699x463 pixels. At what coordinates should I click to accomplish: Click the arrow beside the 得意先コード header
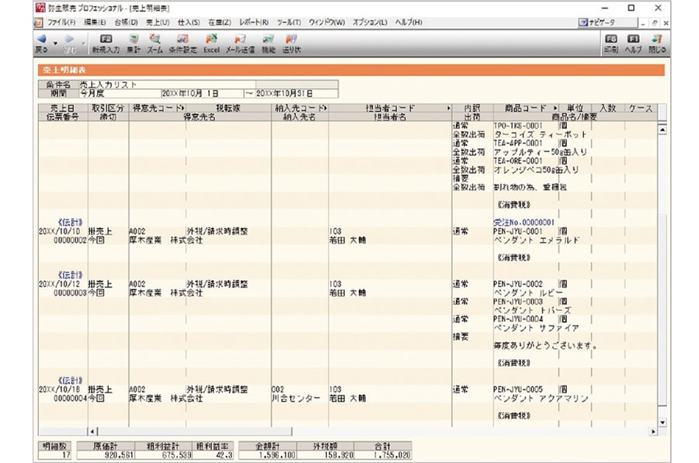(x=183, y=108)
